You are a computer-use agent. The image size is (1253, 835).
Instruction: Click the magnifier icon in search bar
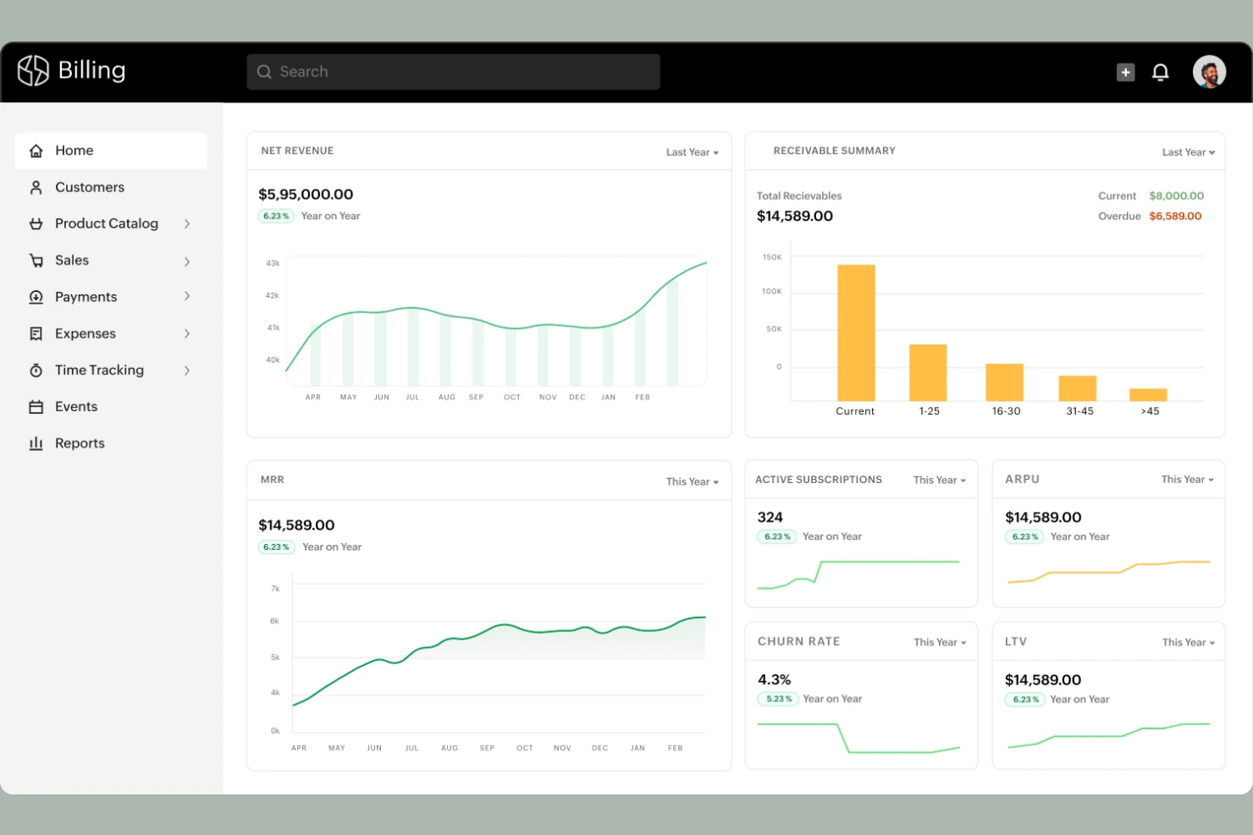[x=264, y=72]
